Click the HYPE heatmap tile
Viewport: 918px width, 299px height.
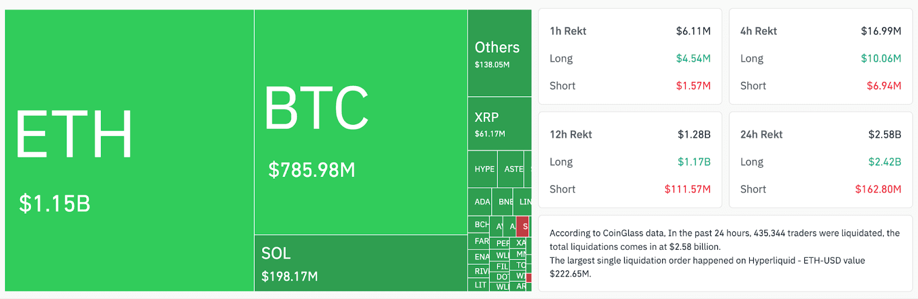(483, 169)
